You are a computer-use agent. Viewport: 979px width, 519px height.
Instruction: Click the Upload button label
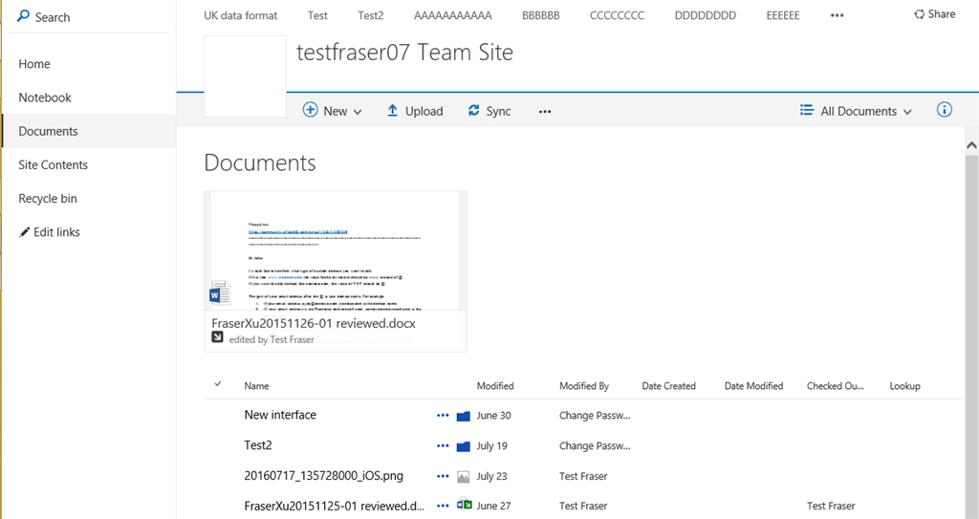point(424,111)
